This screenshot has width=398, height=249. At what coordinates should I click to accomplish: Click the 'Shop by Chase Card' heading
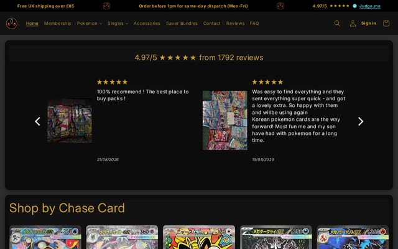pos(67,208)
